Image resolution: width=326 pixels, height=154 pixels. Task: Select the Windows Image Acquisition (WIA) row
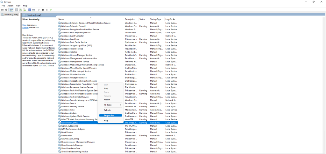[x=118, y=46]
